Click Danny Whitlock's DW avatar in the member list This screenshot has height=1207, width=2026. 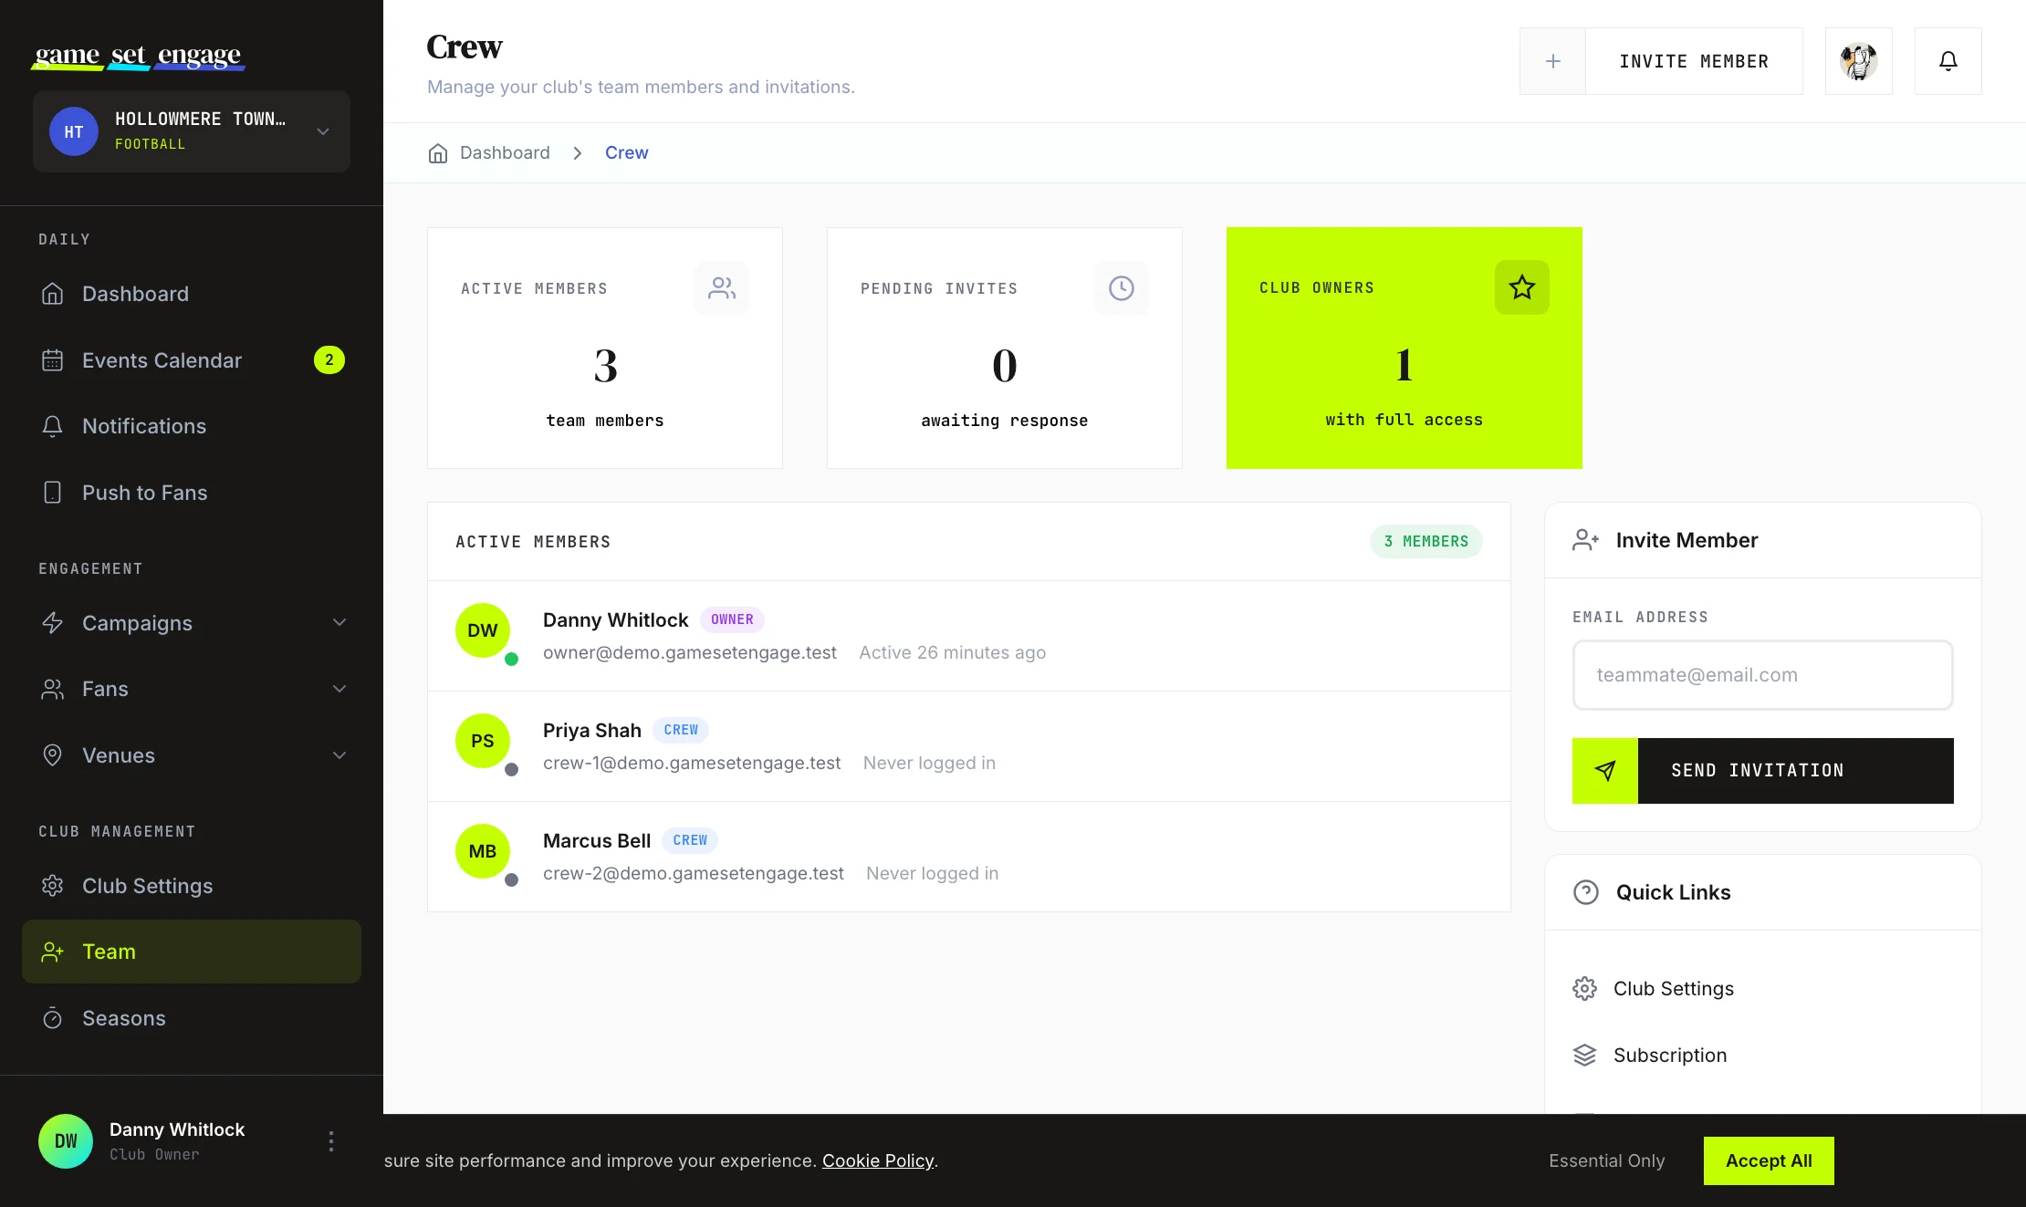pyautogui.click(x=483, y=630)
